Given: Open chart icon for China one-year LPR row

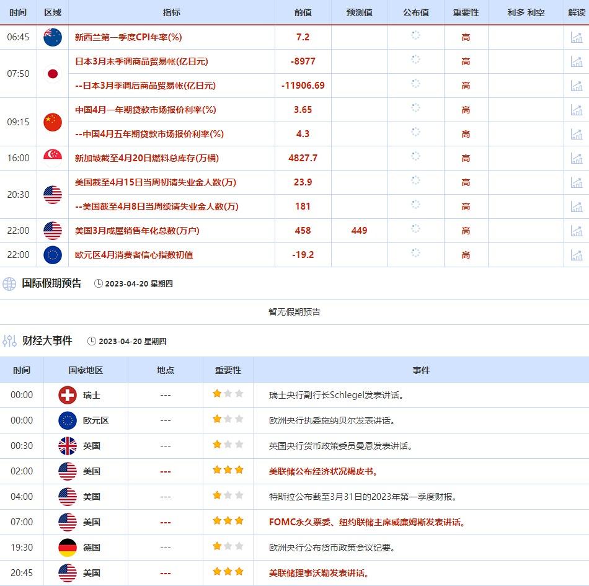Looking at the screenshot, I should click(x=576, y=110).
